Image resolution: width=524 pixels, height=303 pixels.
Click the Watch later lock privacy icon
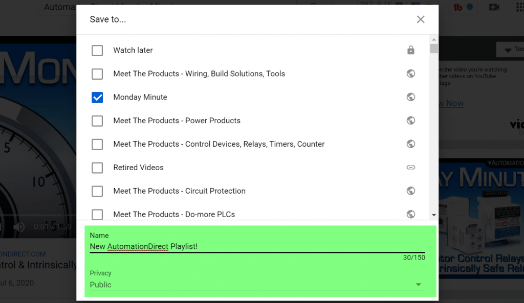click(x=410, y=50)
